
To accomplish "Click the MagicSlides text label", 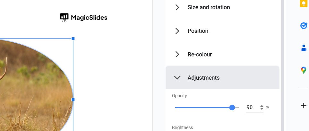I will 89,18.
